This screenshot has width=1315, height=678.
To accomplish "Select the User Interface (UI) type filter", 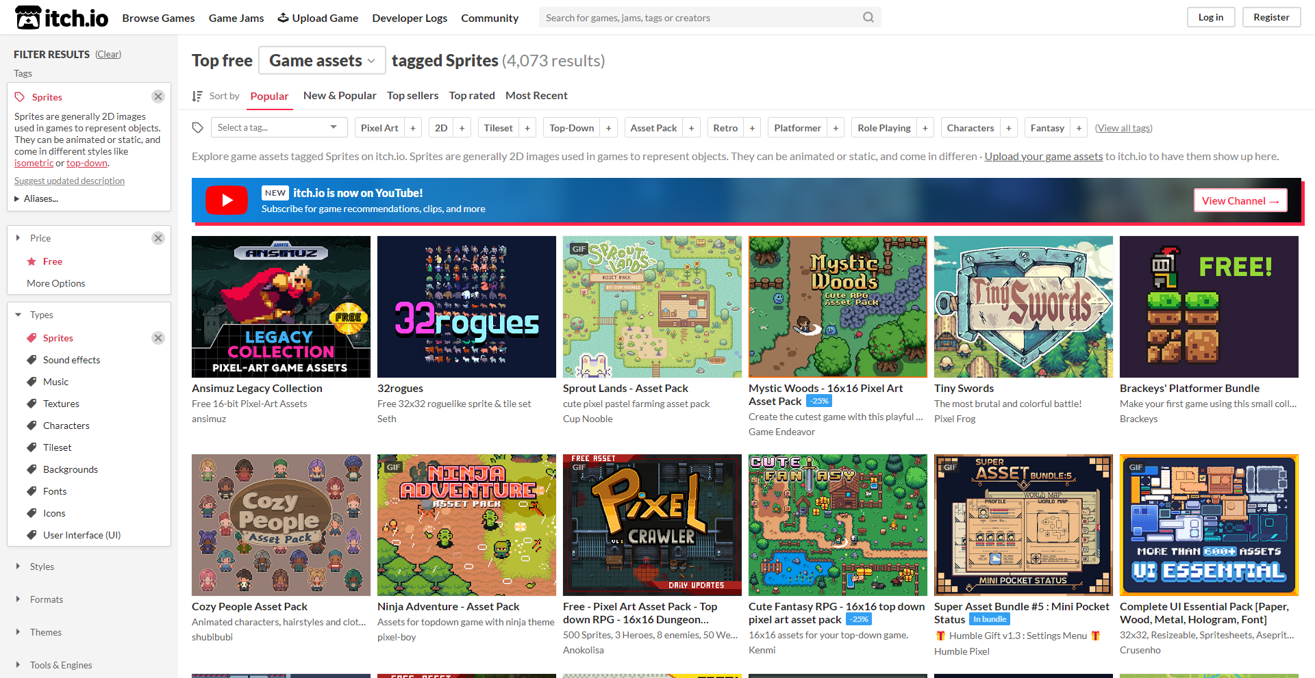I will click(82, 535).
